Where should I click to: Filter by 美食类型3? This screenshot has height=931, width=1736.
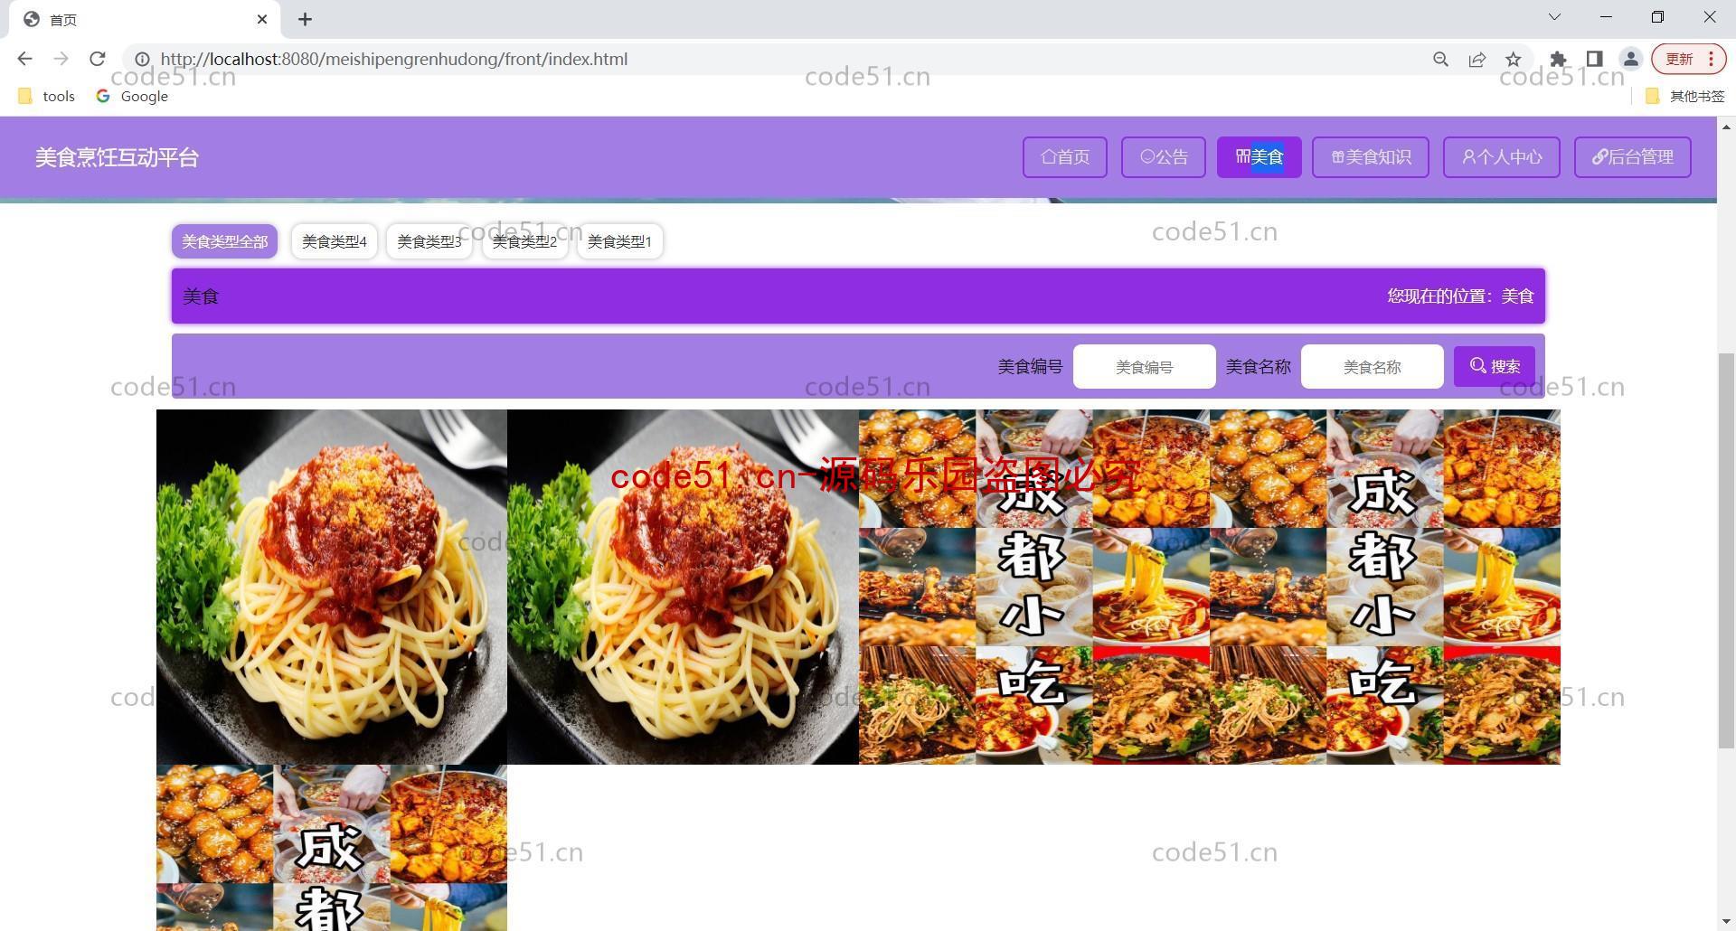pos(429,241)
